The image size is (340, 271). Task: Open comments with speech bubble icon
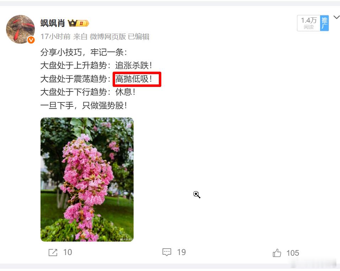pyautogui.click(x=167, y=252)
